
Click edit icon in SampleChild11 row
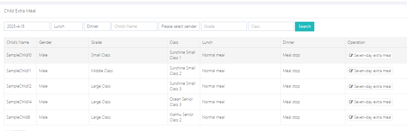tap(351, 71)
